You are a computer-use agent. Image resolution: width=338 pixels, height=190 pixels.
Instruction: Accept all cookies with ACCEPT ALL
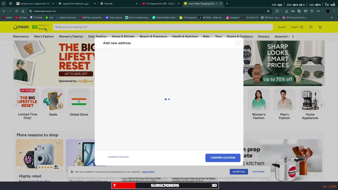(239, 172)
